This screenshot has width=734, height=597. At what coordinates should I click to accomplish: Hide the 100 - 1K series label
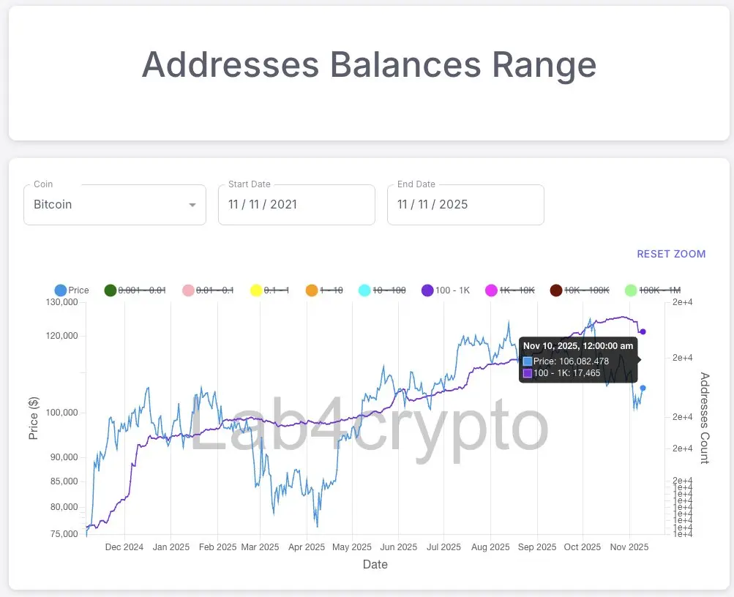[x=452, y=290]
